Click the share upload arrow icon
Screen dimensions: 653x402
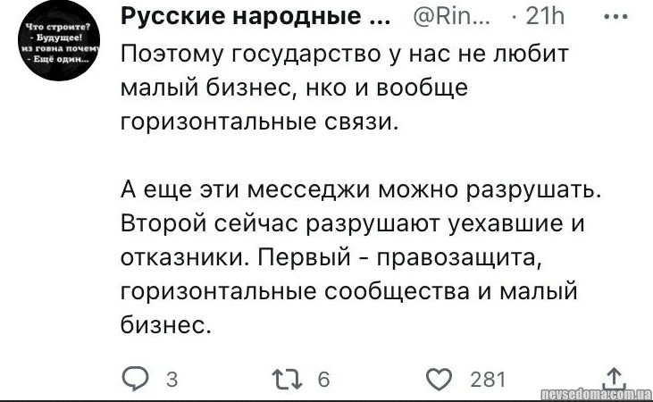point(613,378)
